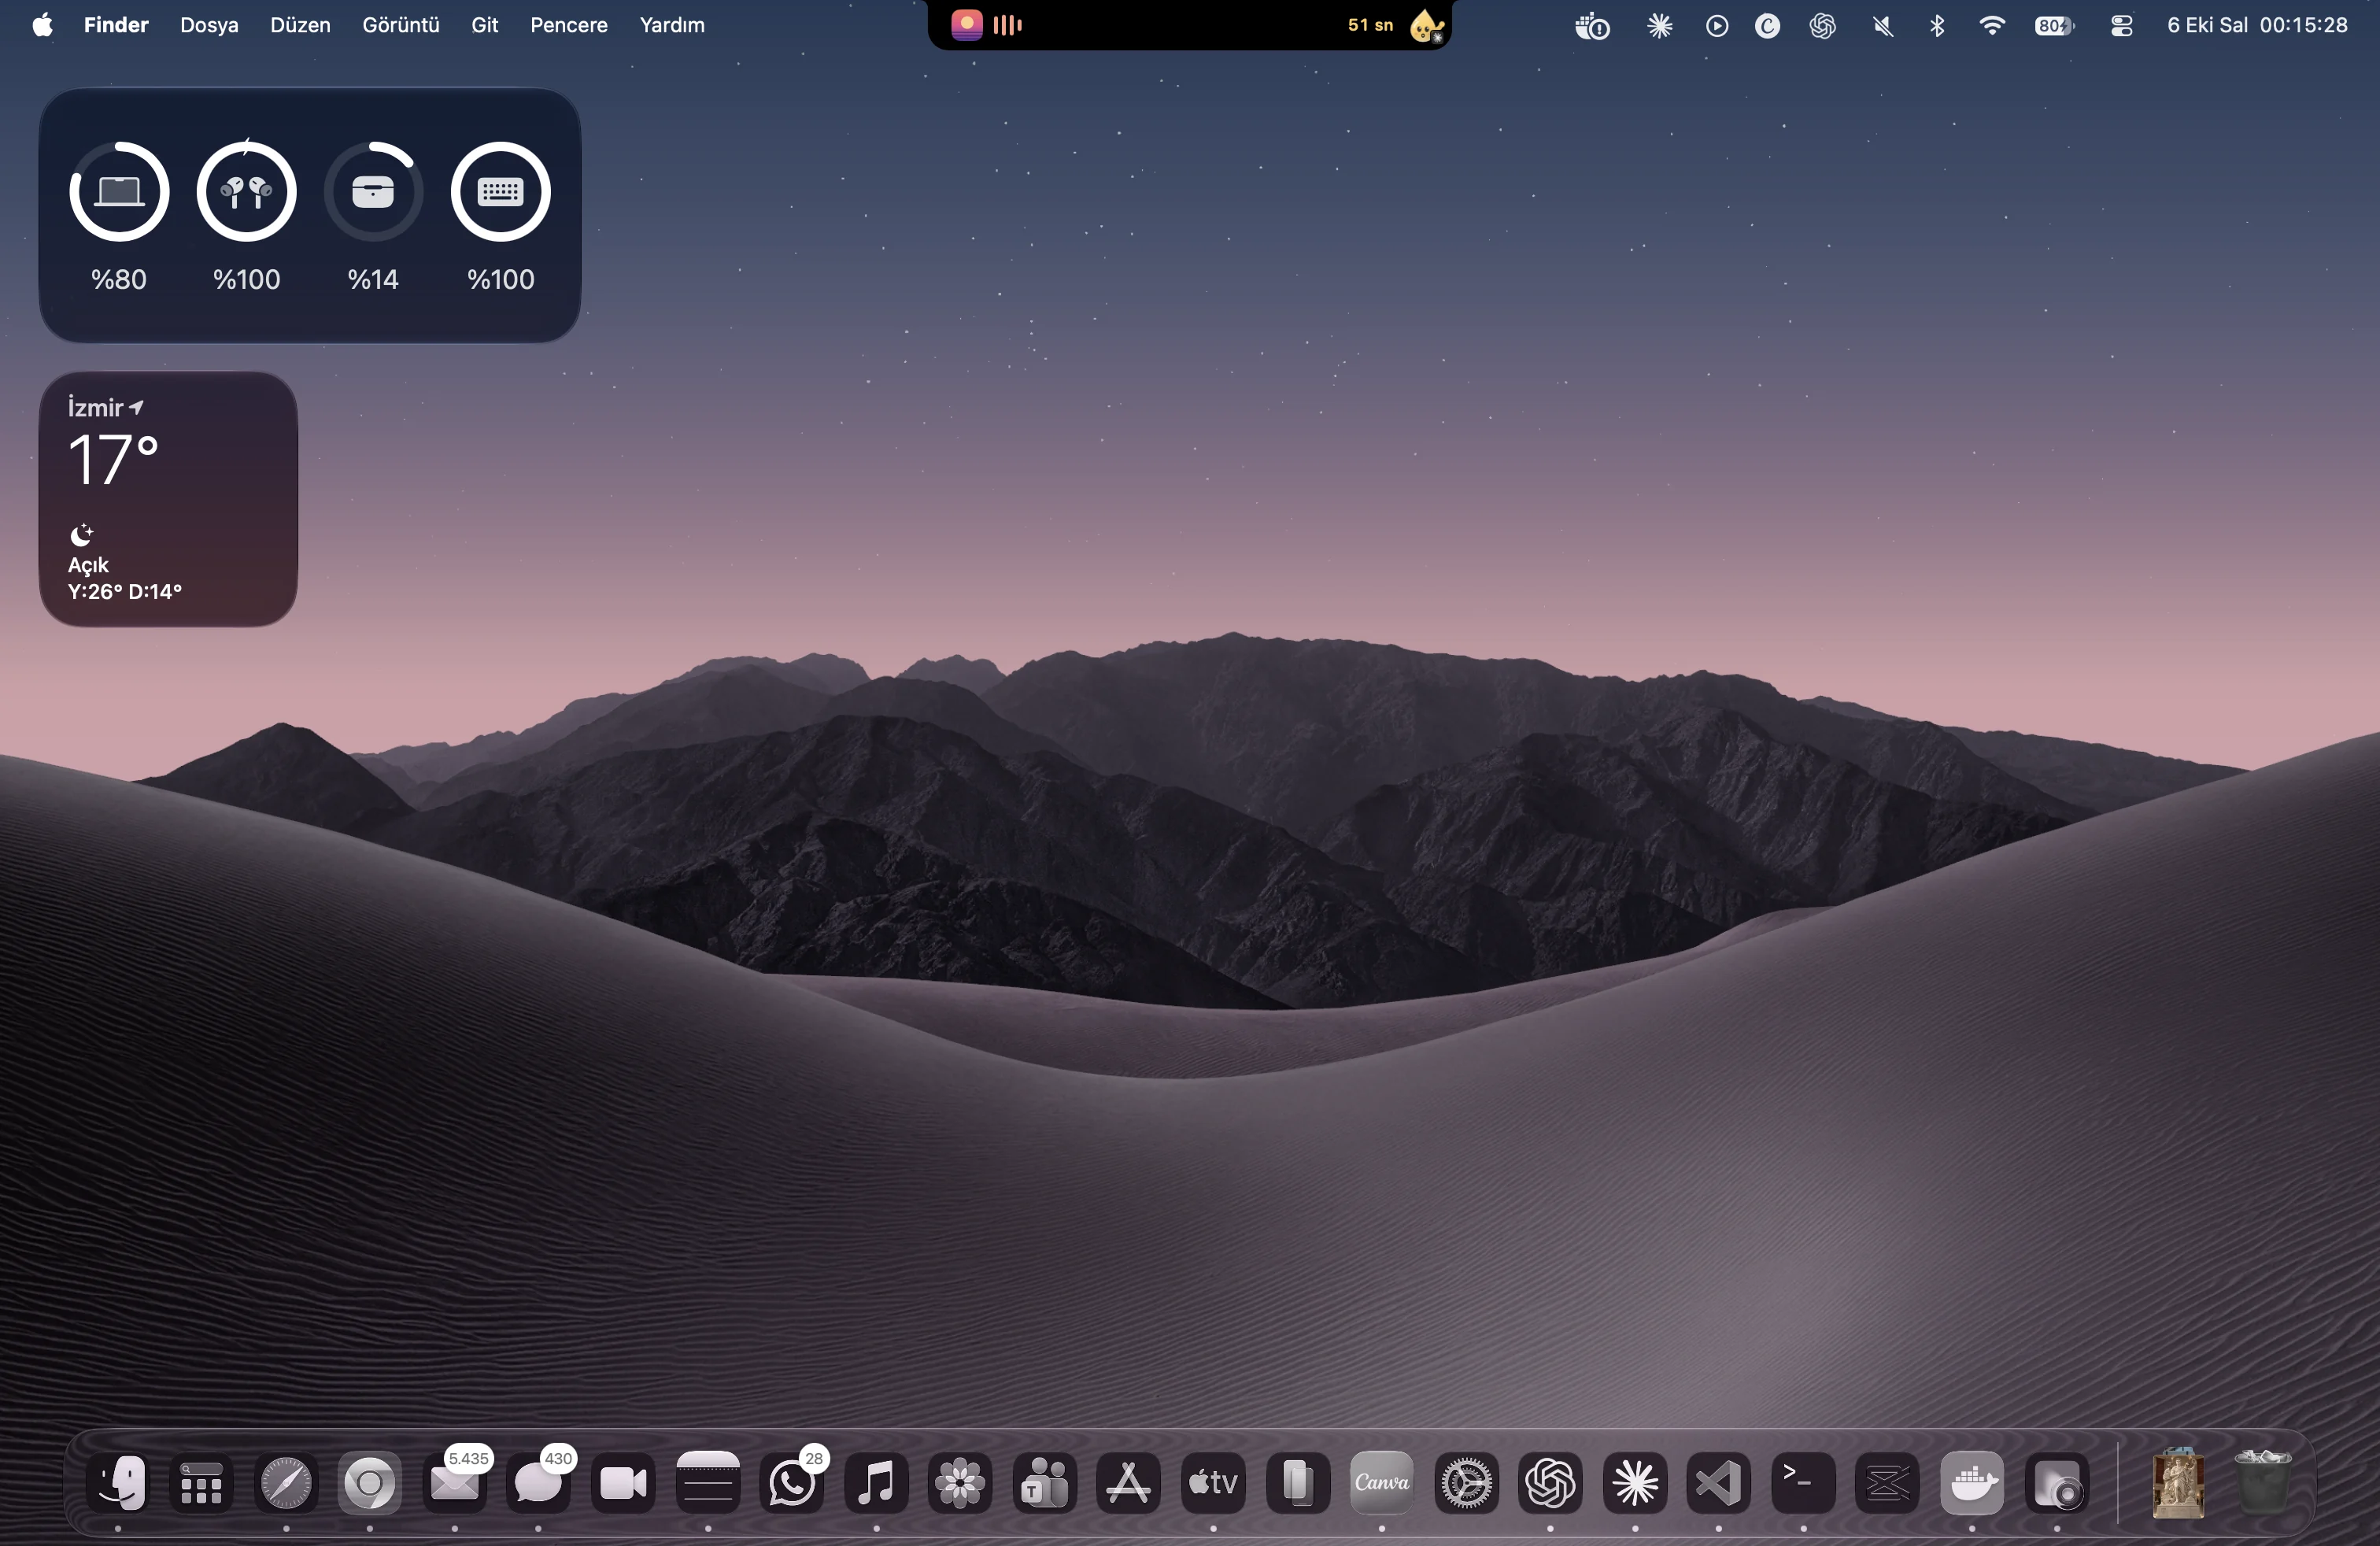The width and height of the screenshot is (2380, 1546).
Task: Open the statue image stack in Dock
Action: point(2178,1482)
